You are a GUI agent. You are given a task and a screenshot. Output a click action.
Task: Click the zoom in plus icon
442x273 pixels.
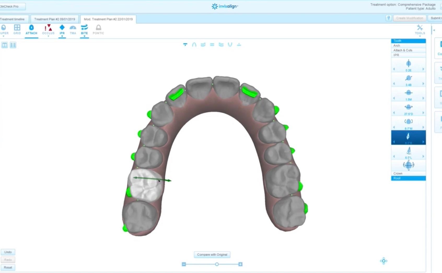tap(240, 264)
